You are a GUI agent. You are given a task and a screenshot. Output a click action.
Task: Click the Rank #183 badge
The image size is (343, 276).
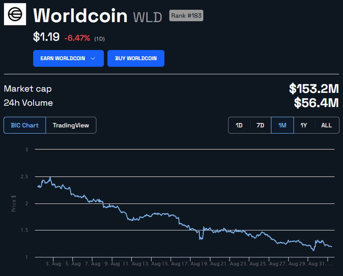[x=186, y=15]
